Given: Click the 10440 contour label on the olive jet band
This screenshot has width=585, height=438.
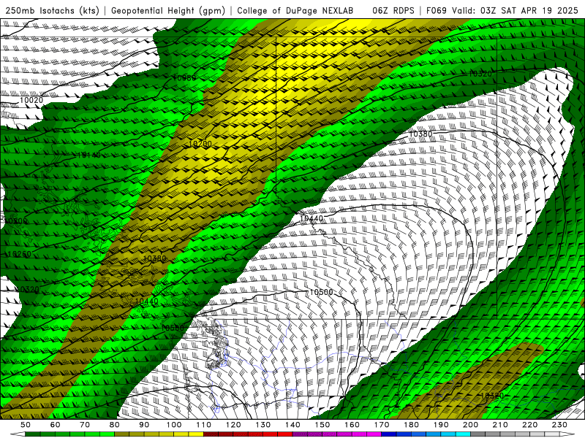Looking at the screenshot, I should 147,301.
